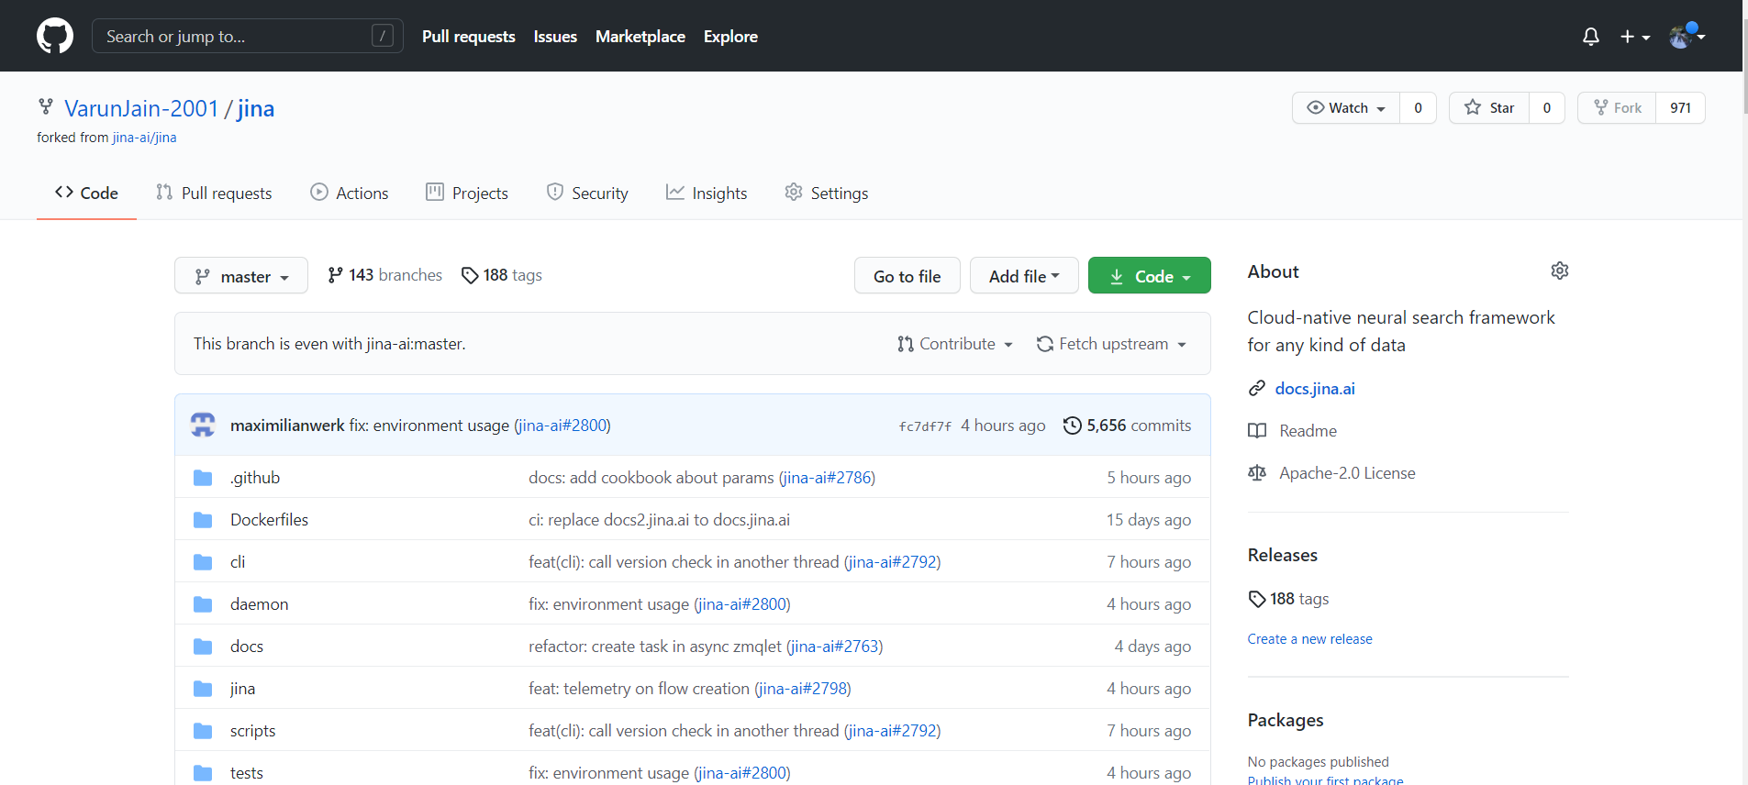Open the user avatar menu
Image resolution: width=1748 pixels, height=785 pixels.
pos(1687,37)
